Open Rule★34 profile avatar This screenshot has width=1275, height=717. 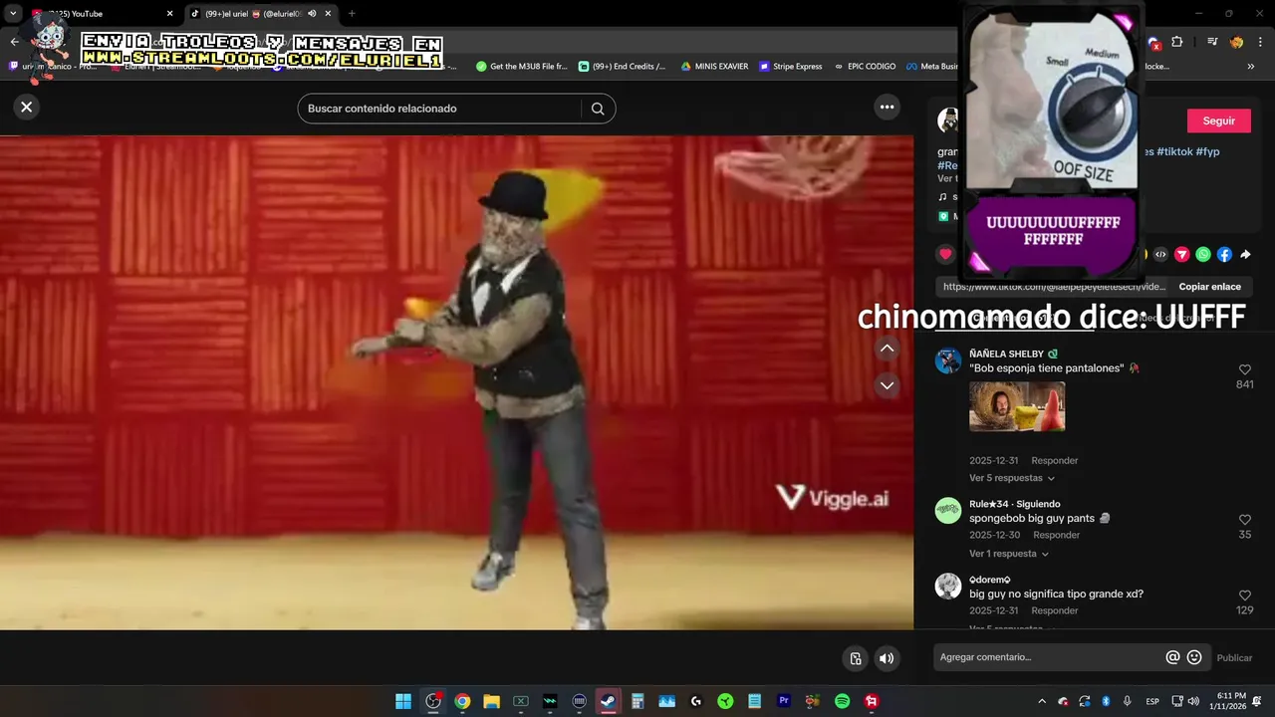pos(947,511)
